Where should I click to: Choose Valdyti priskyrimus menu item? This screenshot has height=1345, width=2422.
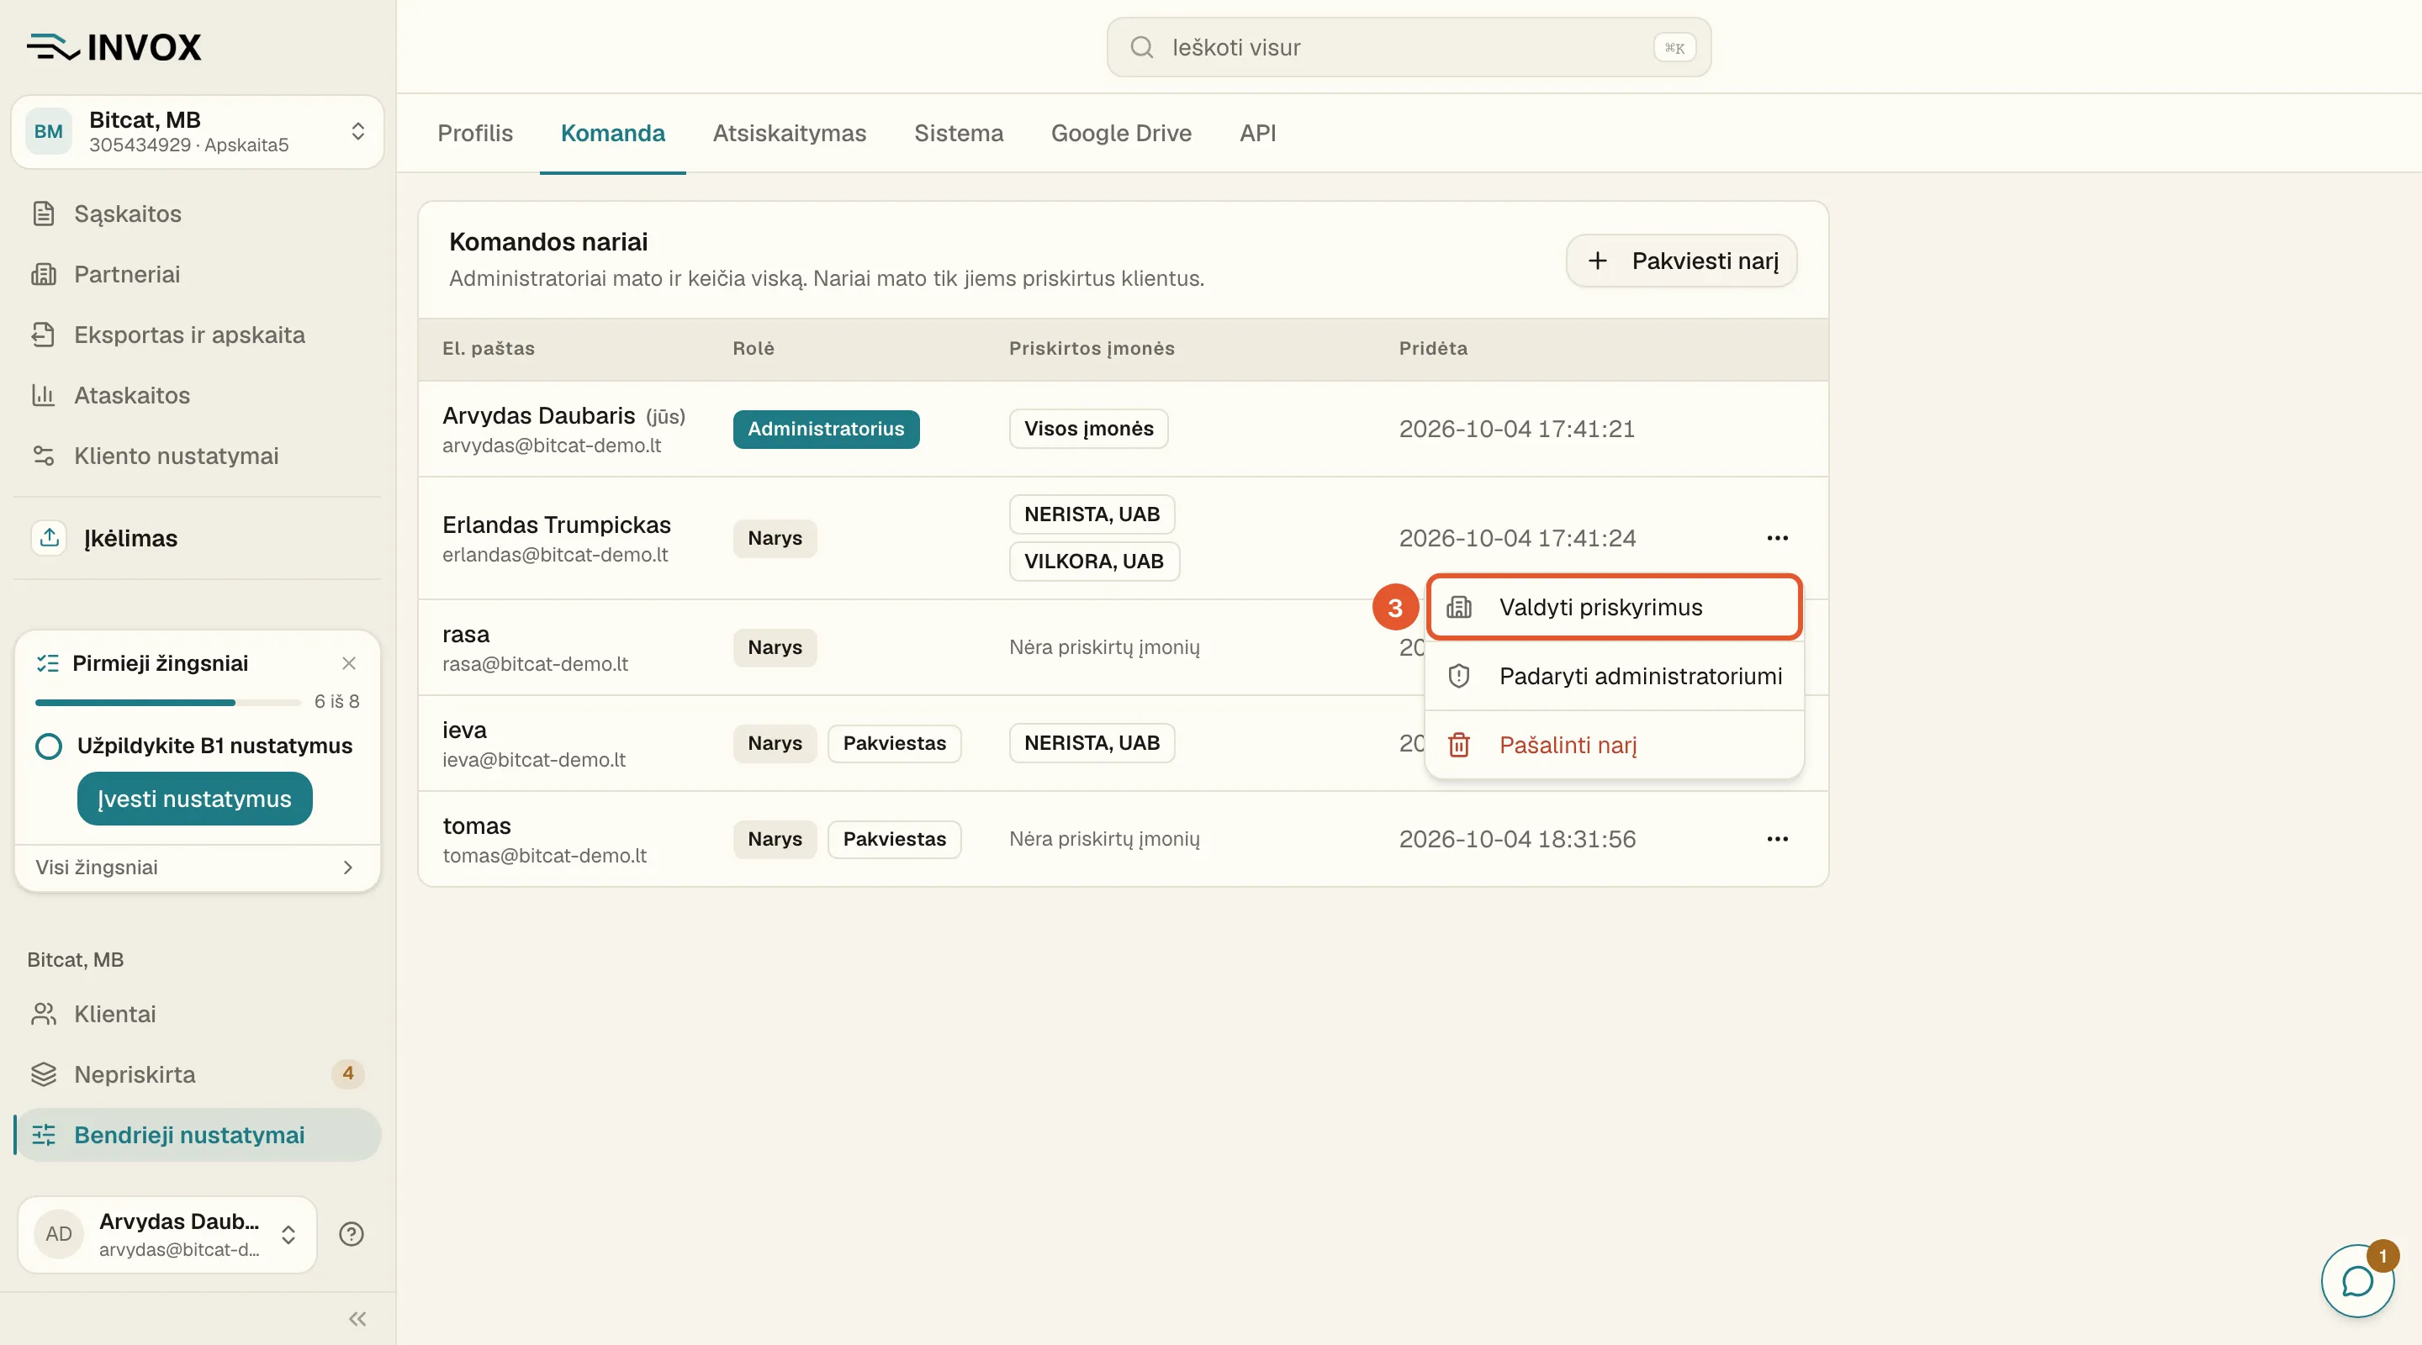(1615, 607)
